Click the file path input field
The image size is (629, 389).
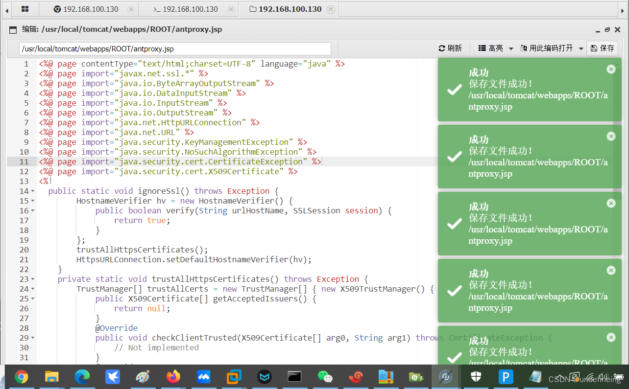175,48
